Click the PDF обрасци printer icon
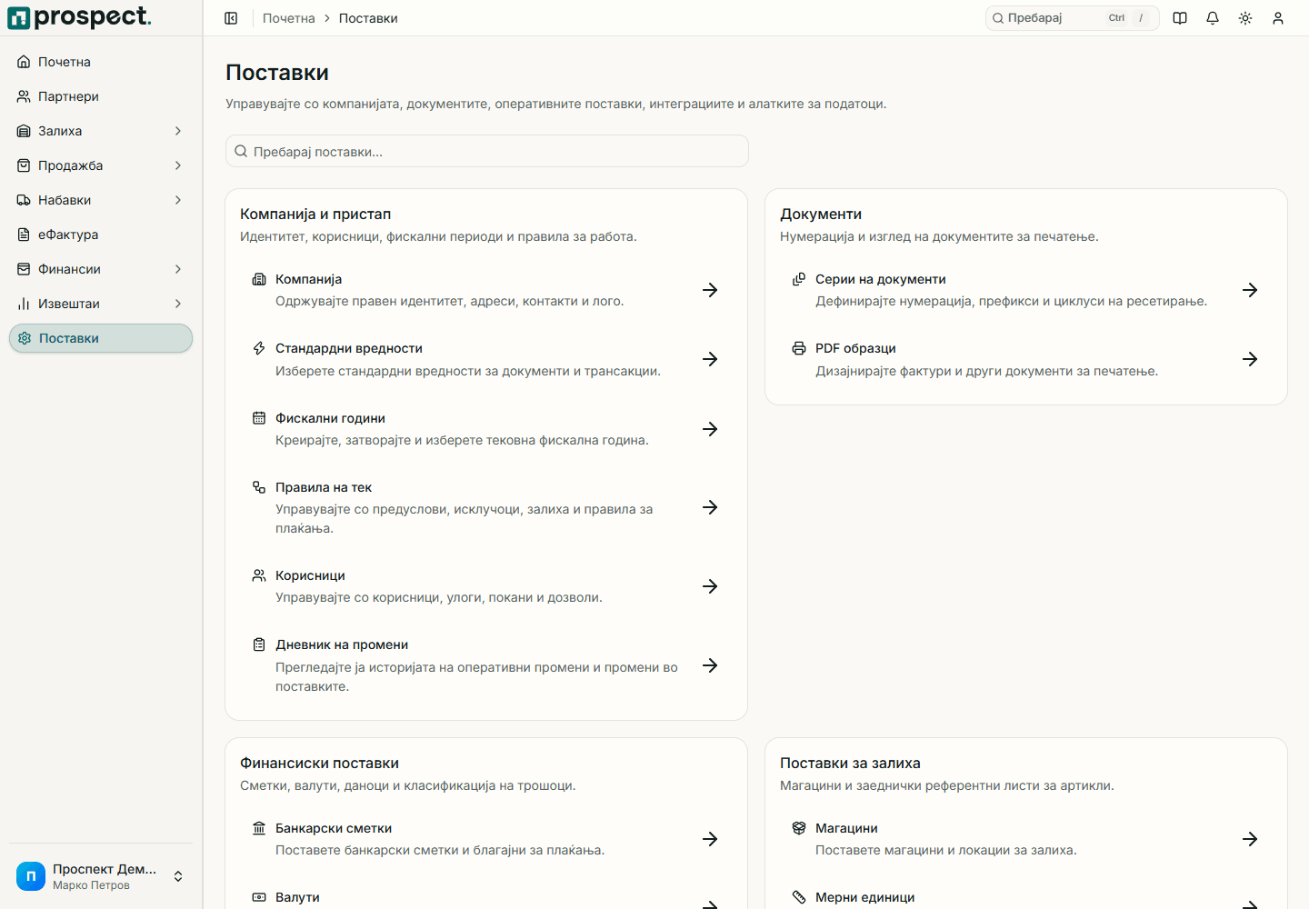1309x909 pixels. (799, 348)
